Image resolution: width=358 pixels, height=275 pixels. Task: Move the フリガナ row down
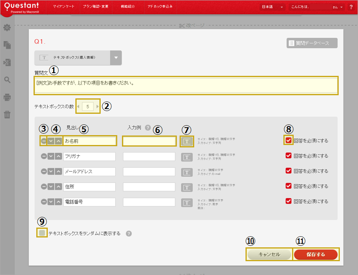51,156
